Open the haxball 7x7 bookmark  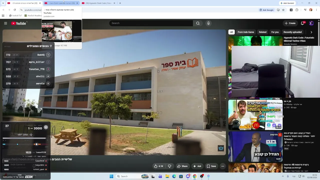(15, 15)
